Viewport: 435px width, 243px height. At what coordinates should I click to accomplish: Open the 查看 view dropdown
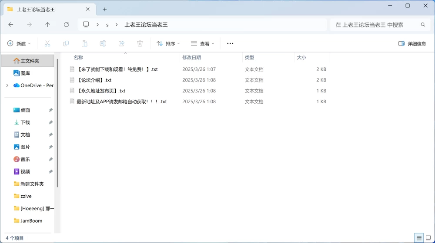tap(203, 43)
